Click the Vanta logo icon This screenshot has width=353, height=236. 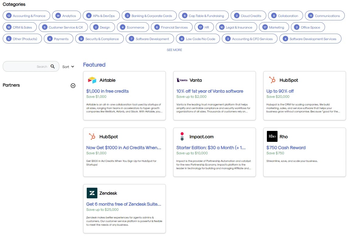point(182,80)
